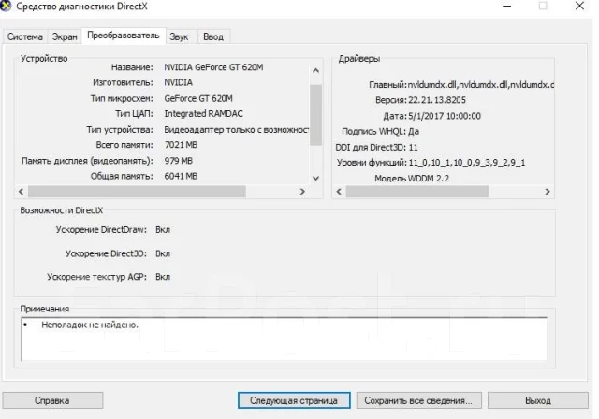Click device list scroll down arrow

point(315,178)
